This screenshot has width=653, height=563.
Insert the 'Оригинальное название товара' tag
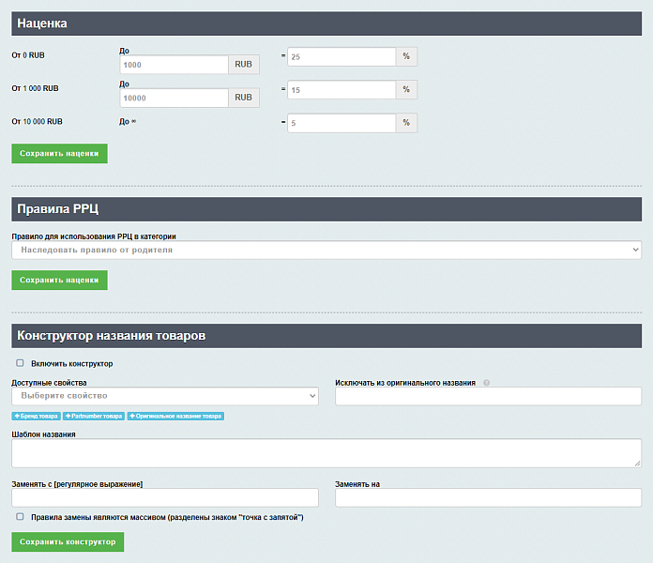point(175,416)
